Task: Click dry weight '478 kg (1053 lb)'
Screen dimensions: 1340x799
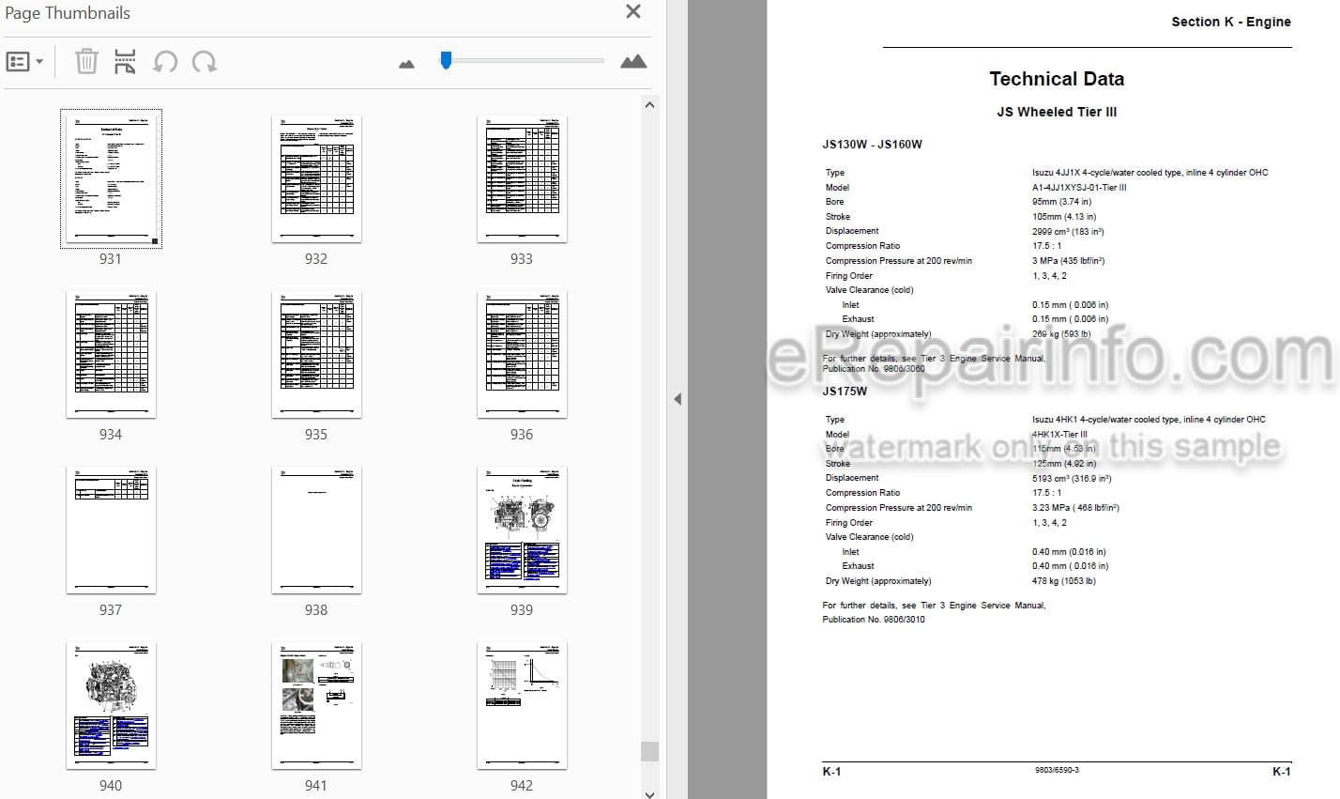Action: point(1064,581)
